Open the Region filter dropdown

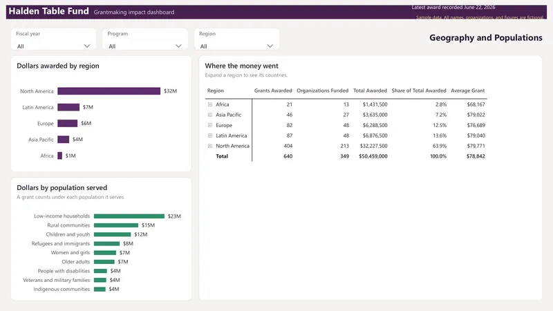click(x=236, y=46)
